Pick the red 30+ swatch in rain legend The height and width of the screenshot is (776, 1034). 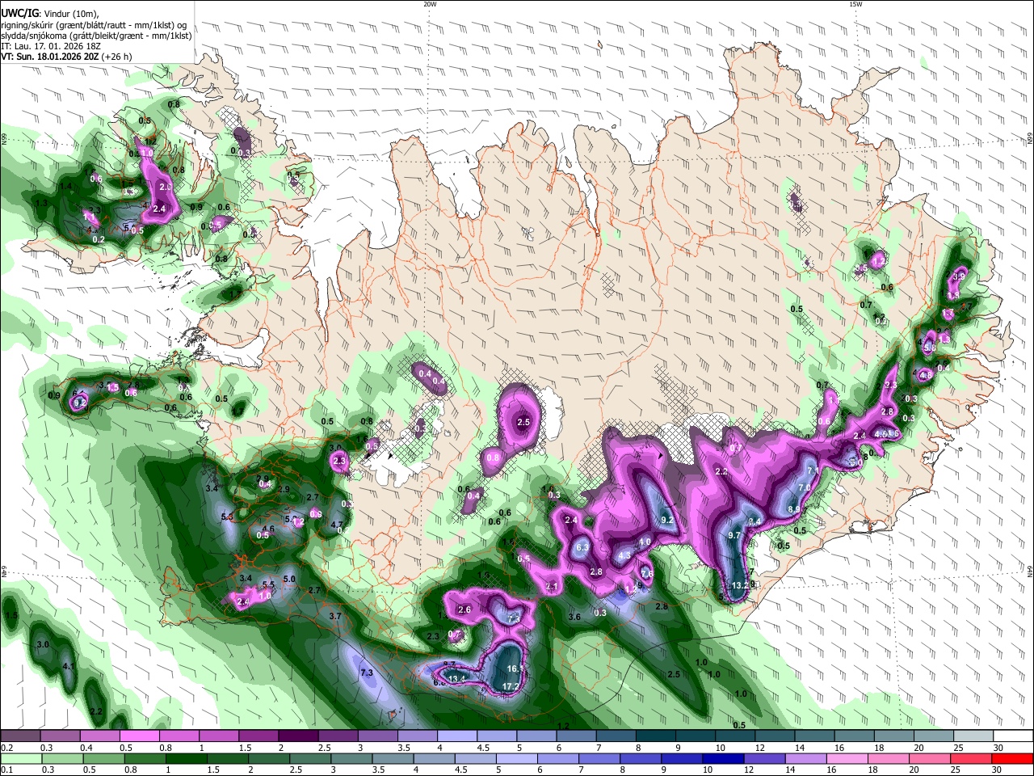coord(1014,758)
